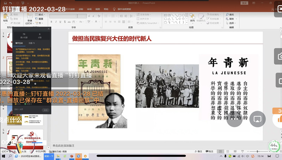Click the AirPlay screen cast round button

[x=258, y=119]
